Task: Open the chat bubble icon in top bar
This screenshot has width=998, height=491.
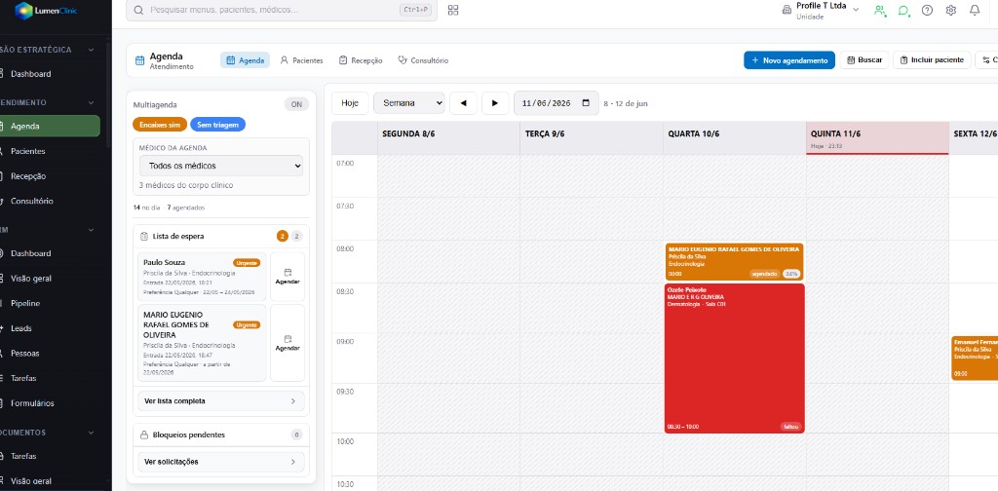Action: pyautogui.click(x=903, y=10)
